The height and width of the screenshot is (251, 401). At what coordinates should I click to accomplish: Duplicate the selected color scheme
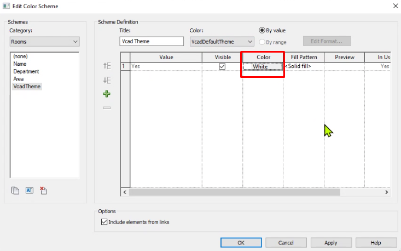(15, 191)
